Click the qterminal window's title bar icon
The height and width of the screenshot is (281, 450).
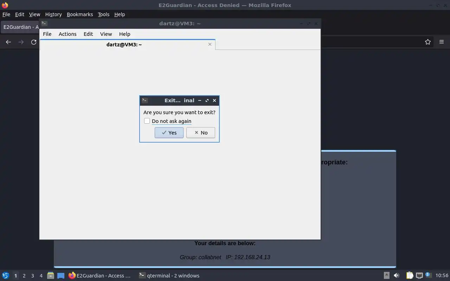(44, 24)
